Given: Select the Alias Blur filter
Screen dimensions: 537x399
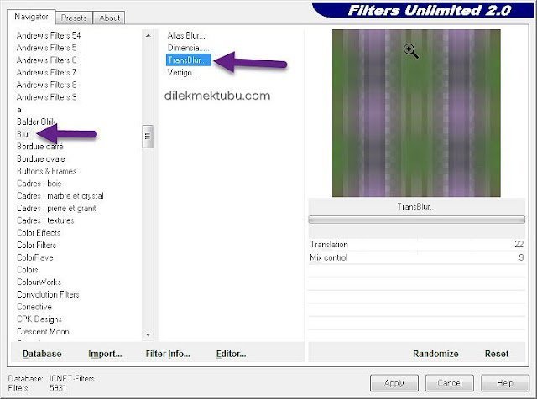Looking at the screenshot, I should [x=186, y=35].
